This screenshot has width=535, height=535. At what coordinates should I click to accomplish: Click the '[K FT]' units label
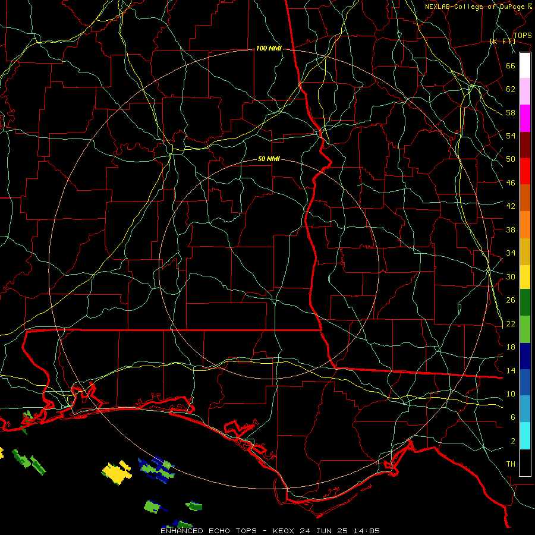tap(502, 42)
